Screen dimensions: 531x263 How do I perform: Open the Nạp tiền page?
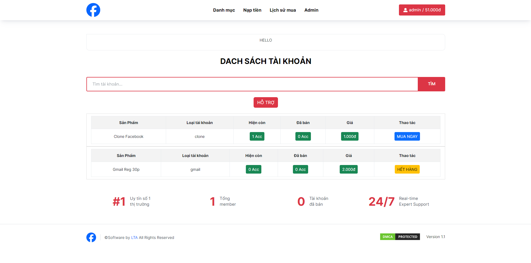(252, 10)
